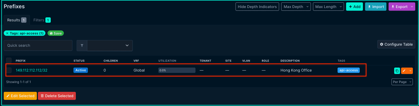Focus the Quick search field
This screenshot has height=106, width=419.
[x=38, y=45]
